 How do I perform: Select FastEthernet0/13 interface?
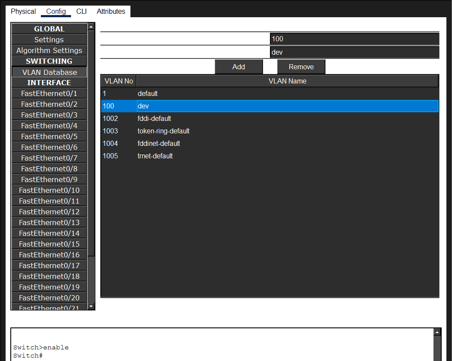click(49, 222)
